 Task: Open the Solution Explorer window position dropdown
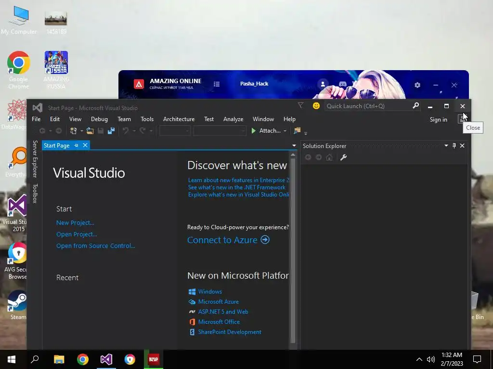pyautogui.click(x=446, y=146)
